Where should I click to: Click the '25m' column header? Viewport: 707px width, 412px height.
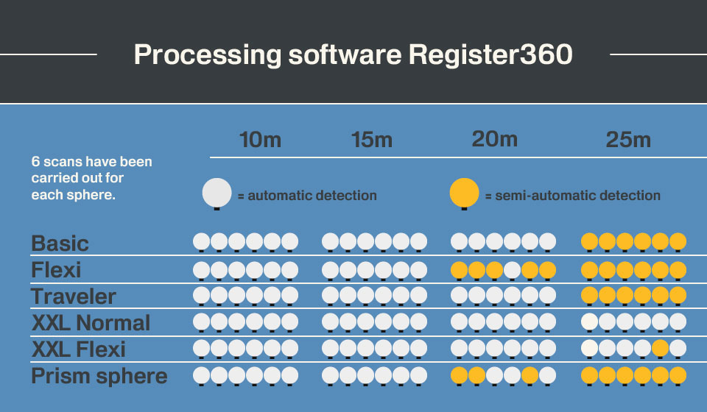point(628,140)
